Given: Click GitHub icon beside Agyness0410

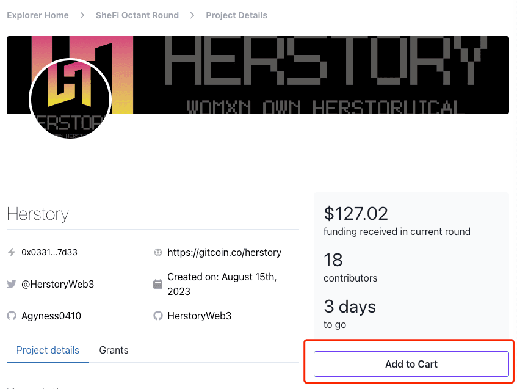Looking at the screenshot, I should coord(12,316).
